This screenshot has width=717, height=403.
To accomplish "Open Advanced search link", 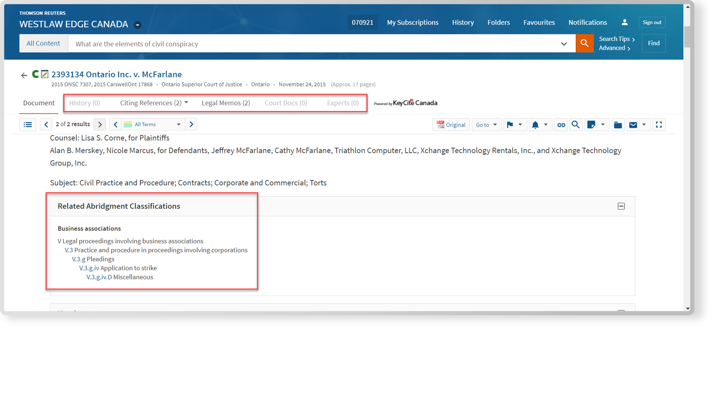I will [615, 48].
